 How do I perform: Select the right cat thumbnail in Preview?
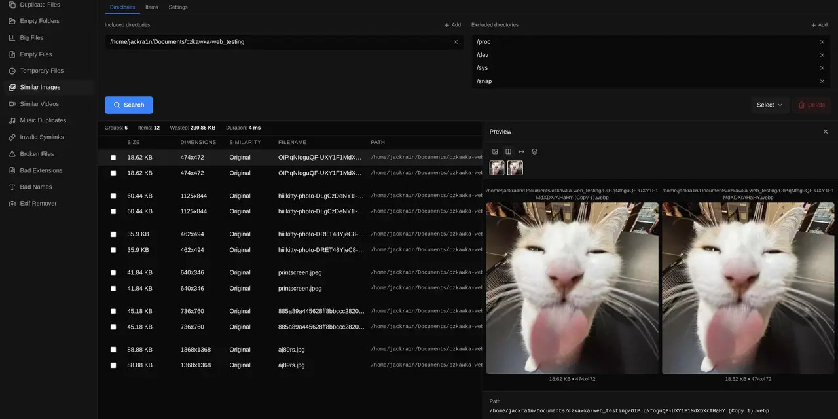tap(515, 168)
